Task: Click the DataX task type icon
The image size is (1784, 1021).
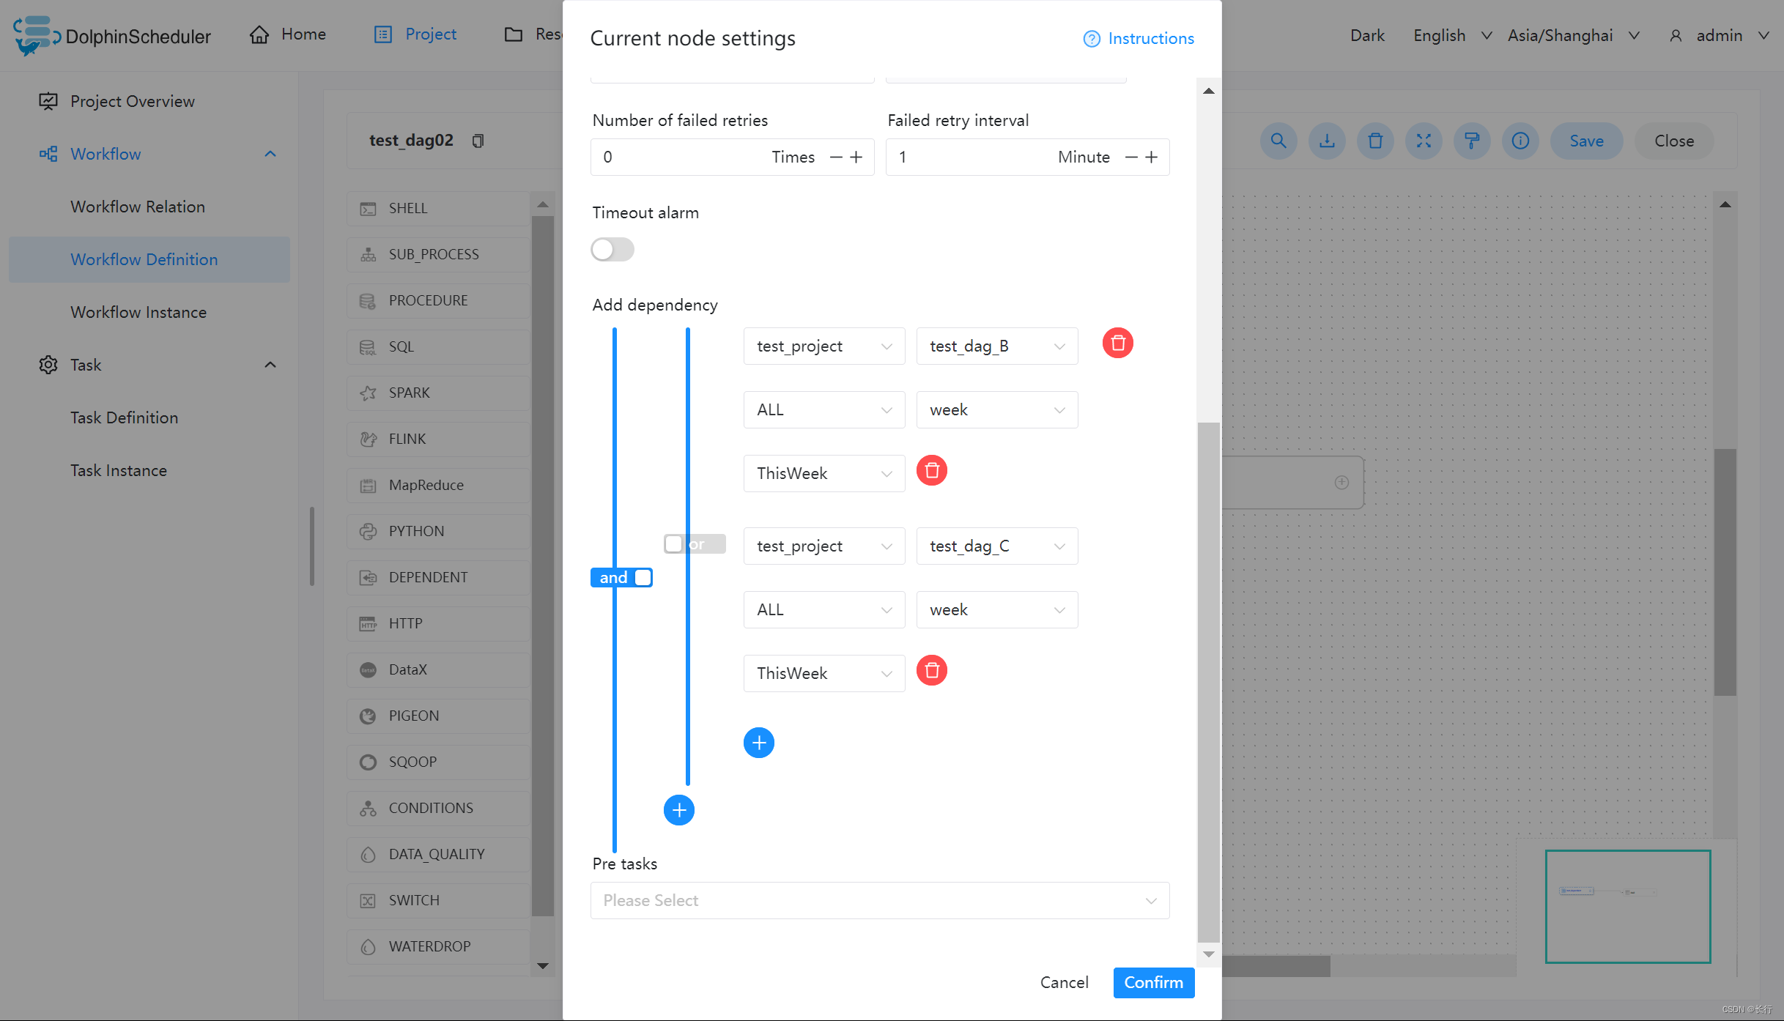Action: point(368,669)
